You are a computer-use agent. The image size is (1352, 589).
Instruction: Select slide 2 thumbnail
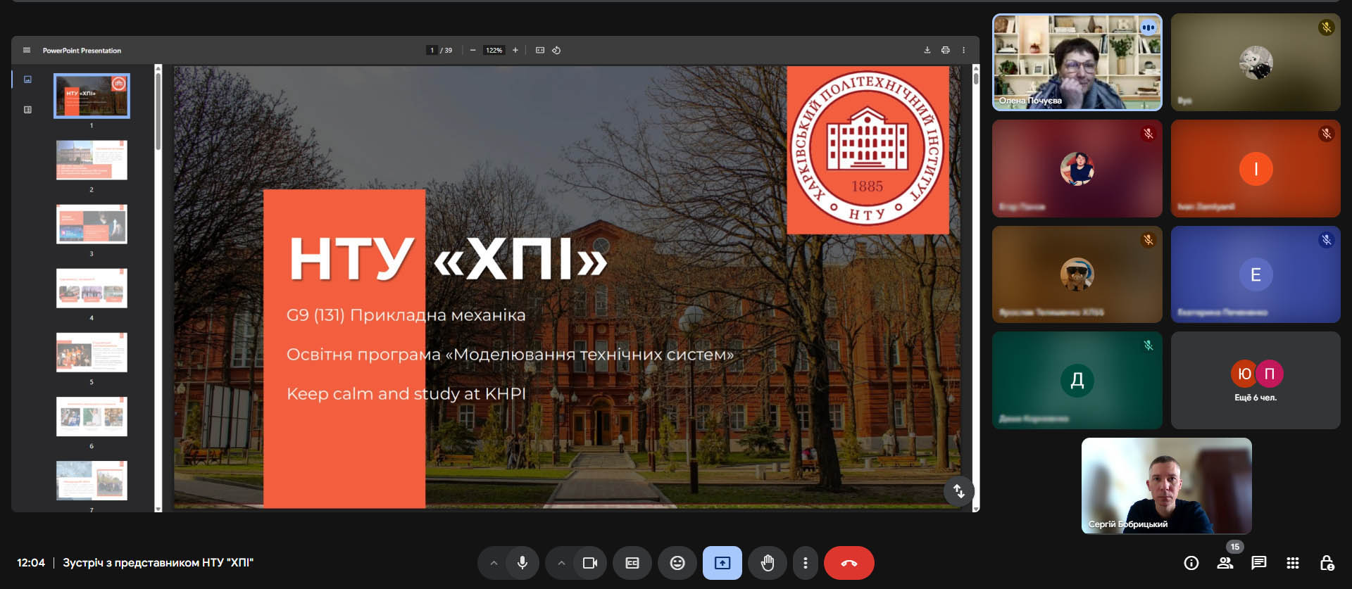click(x=92, y=160)
